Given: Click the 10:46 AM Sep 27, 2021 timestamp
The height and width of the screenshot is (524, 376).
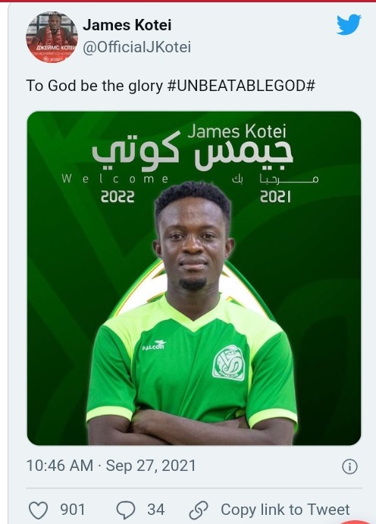Looking at the screenshot, I should tap(111, 466).
